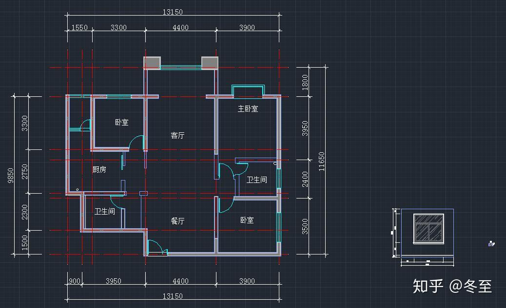Viewport: 506px width, 308px height.
Task: Click the 11650 overall dimension text
Action: pyautogui.click(x=321, y=162)
